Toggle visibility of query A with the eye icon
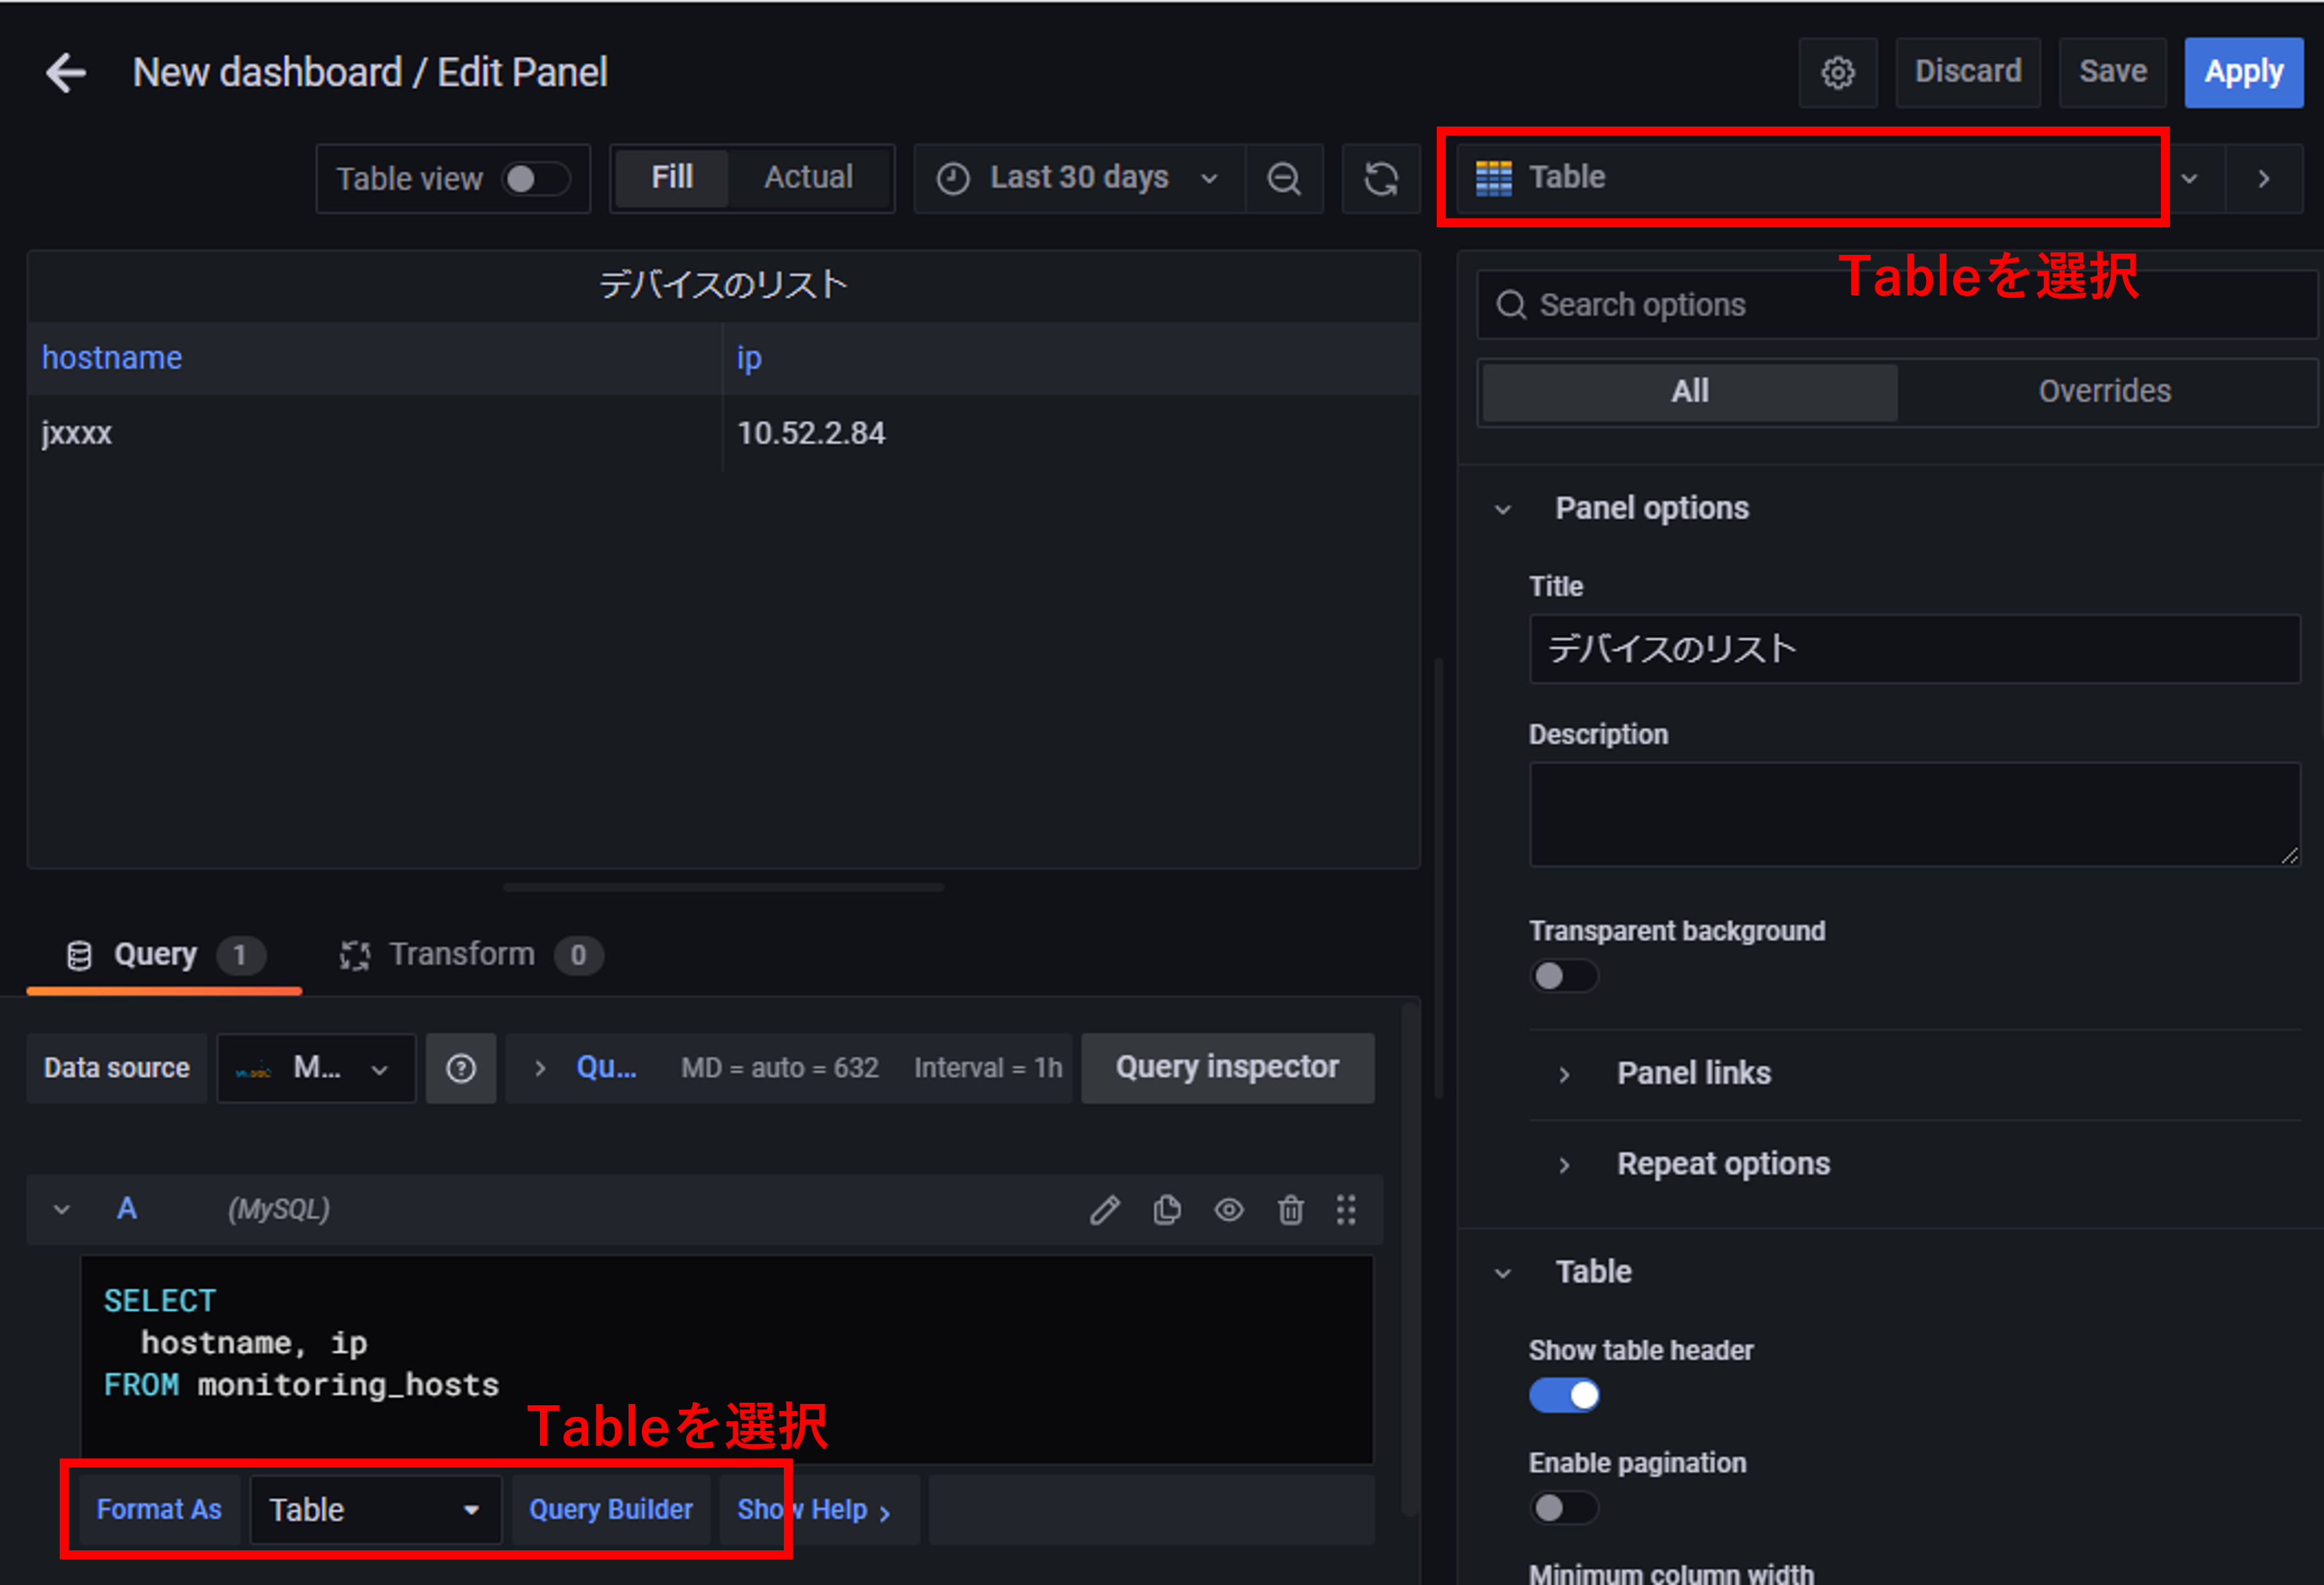 coord(1229,1210)
